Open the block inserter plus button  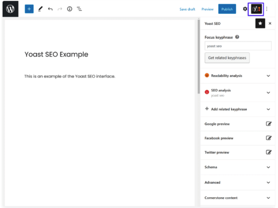(29, 9)
